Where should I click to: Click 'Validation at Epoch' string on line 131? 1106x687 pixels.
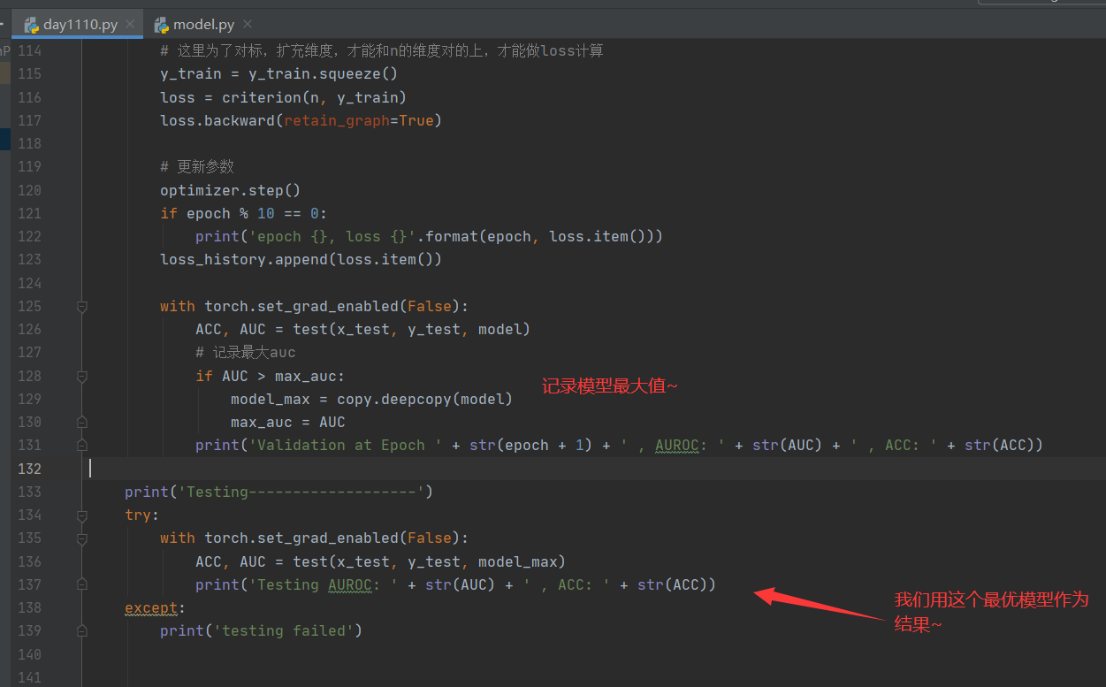coord(344,445)
